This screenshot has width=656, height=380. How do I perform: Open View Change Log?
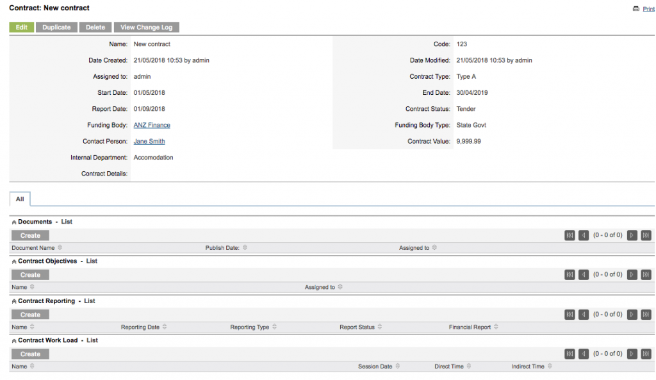[x=147, y=27]
